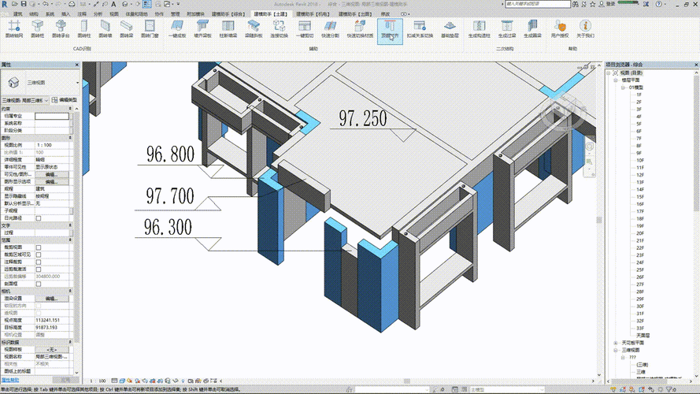
Task: Collapse the 楼层平面 tree node
Action: [x=614, y=80]
